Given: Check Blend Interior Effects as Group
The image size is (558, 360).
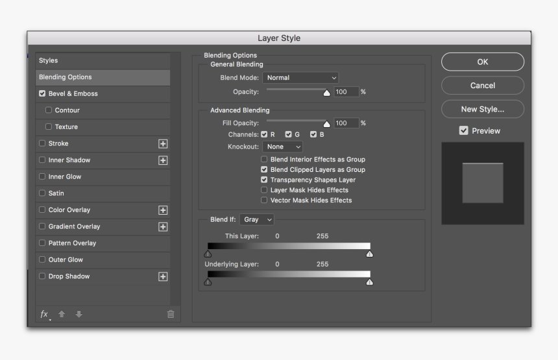Looking at the screenshot, I should tap(264, 159).
